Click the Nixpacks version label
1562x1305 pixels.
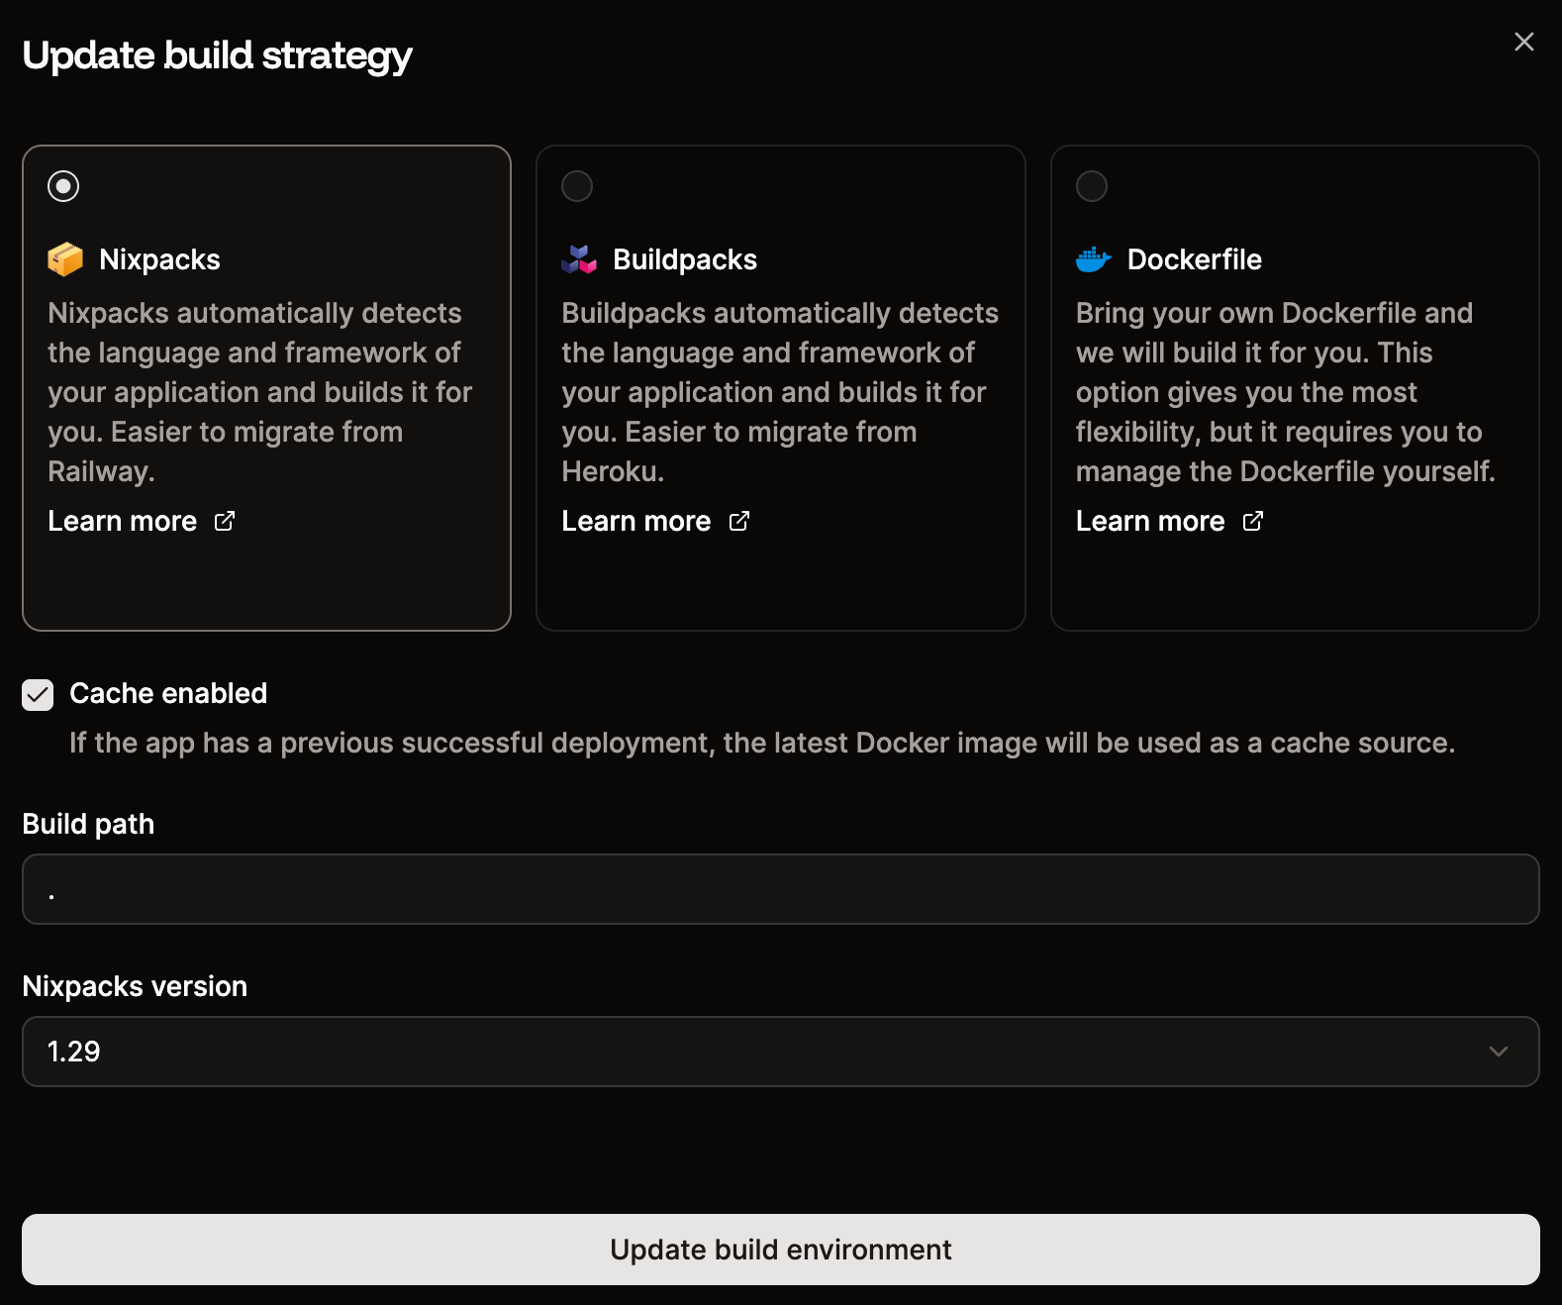(x=135, y=986)
